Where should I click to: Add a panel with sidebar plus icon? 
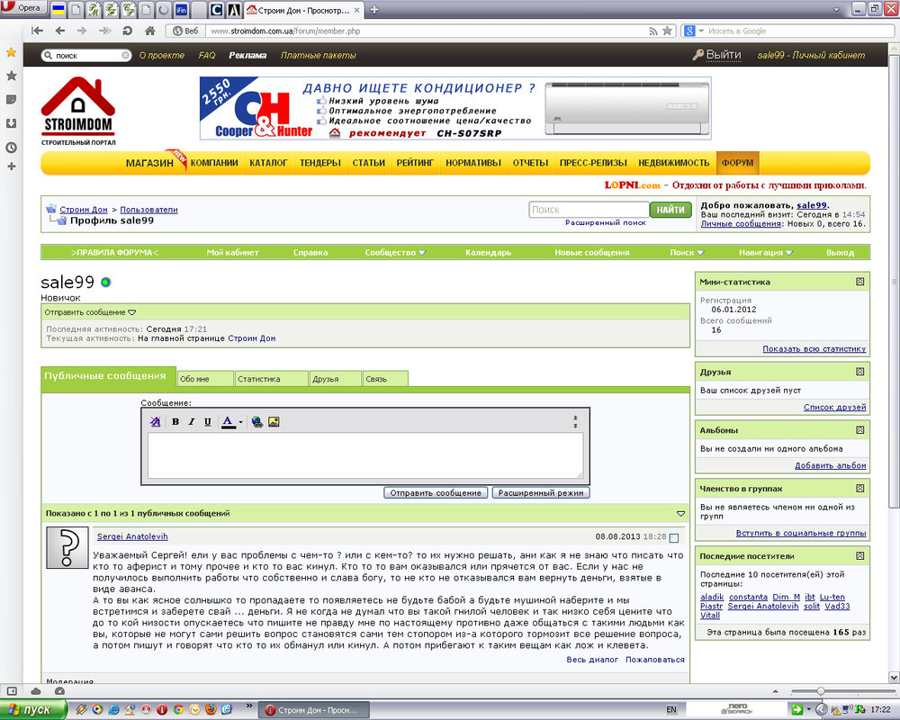tap(11, 166)
